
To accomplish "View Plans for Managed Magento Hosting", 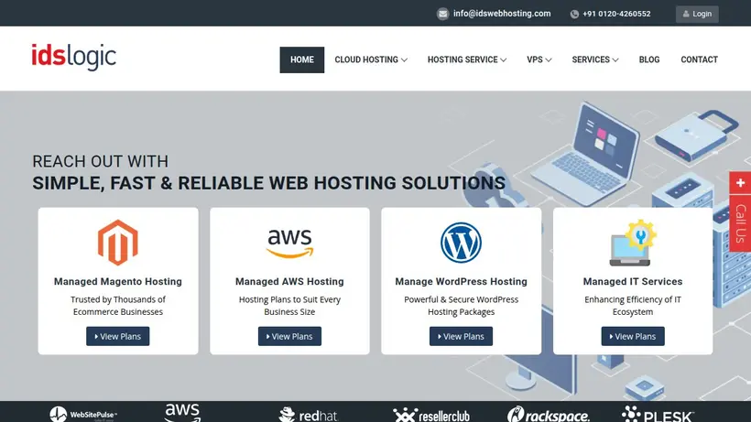I will tap(118, 336).
